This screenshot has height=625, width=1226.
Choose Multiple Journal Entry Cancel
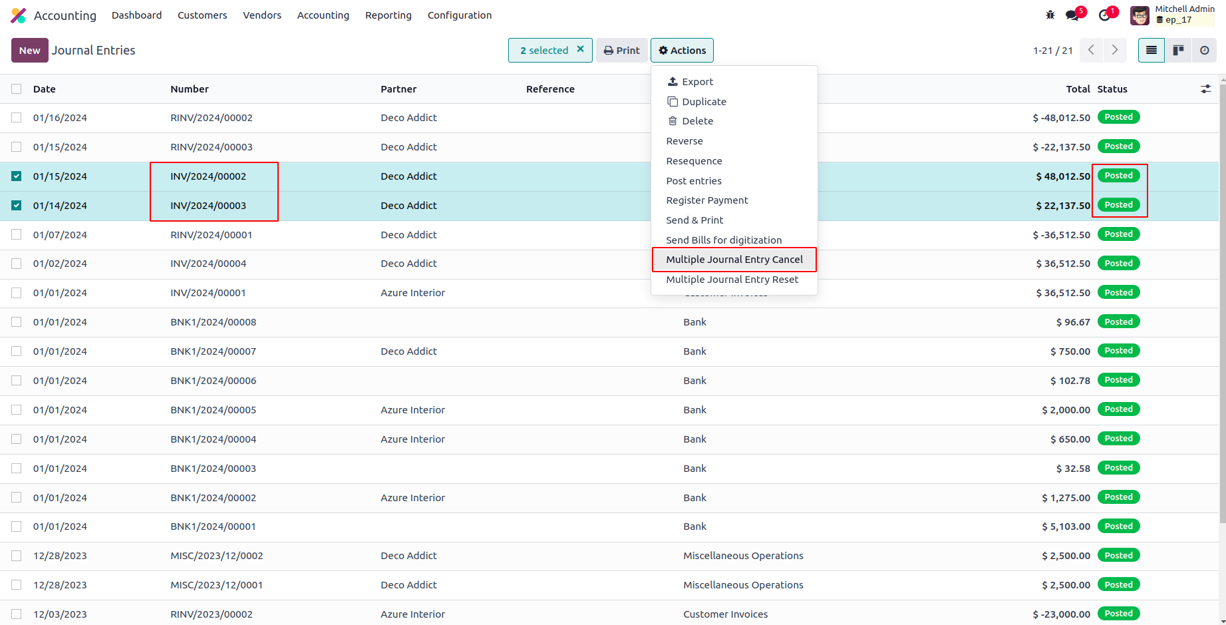(734, 260)
